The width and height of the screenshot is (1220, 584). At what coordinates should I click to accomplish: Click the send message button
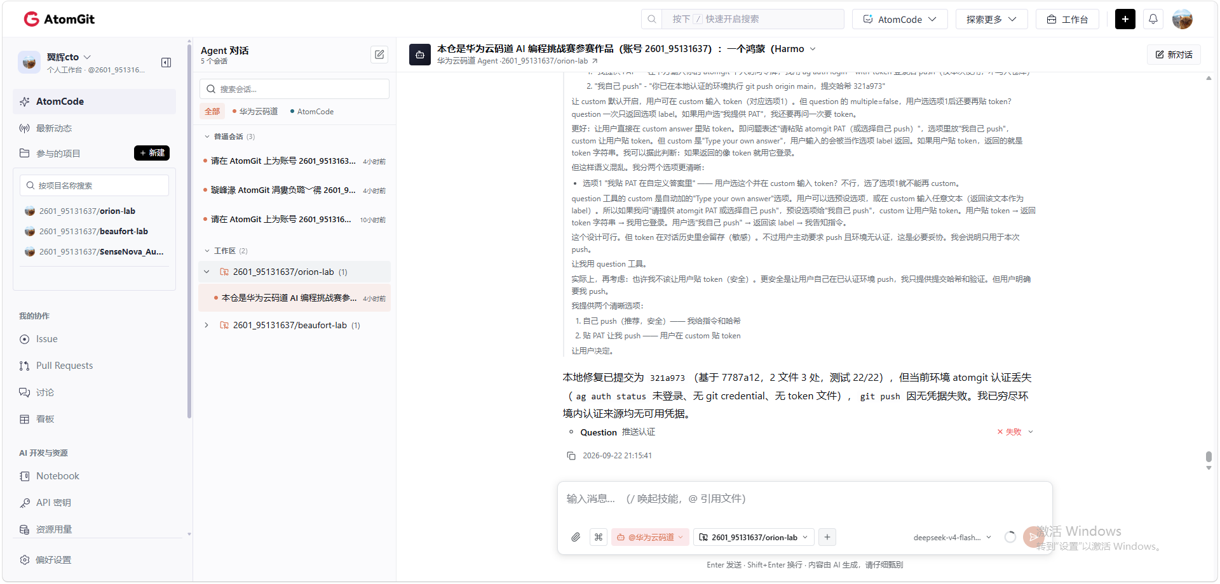point(1034,537)
